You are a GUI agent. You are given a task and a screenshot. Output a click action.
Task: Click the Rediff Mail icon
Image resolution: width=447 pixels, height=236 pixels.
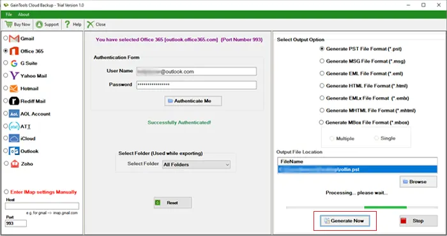[14, 101]
